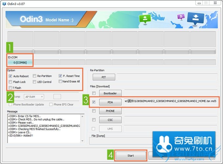Enable the Flash Lock option
The width and height of the screenshot is (223, 164).
(10, 82)
